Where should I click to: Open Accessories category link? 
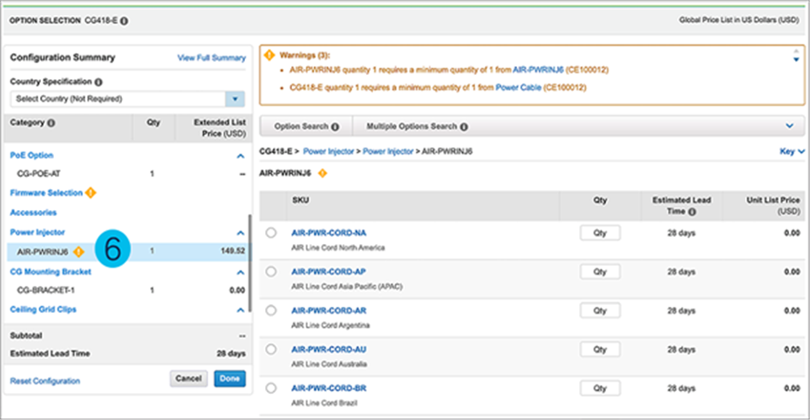33,213
